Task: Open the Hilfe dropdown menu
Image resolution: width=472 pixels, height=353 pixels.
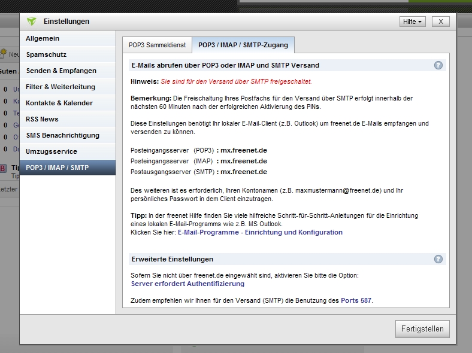Action: 412,22
